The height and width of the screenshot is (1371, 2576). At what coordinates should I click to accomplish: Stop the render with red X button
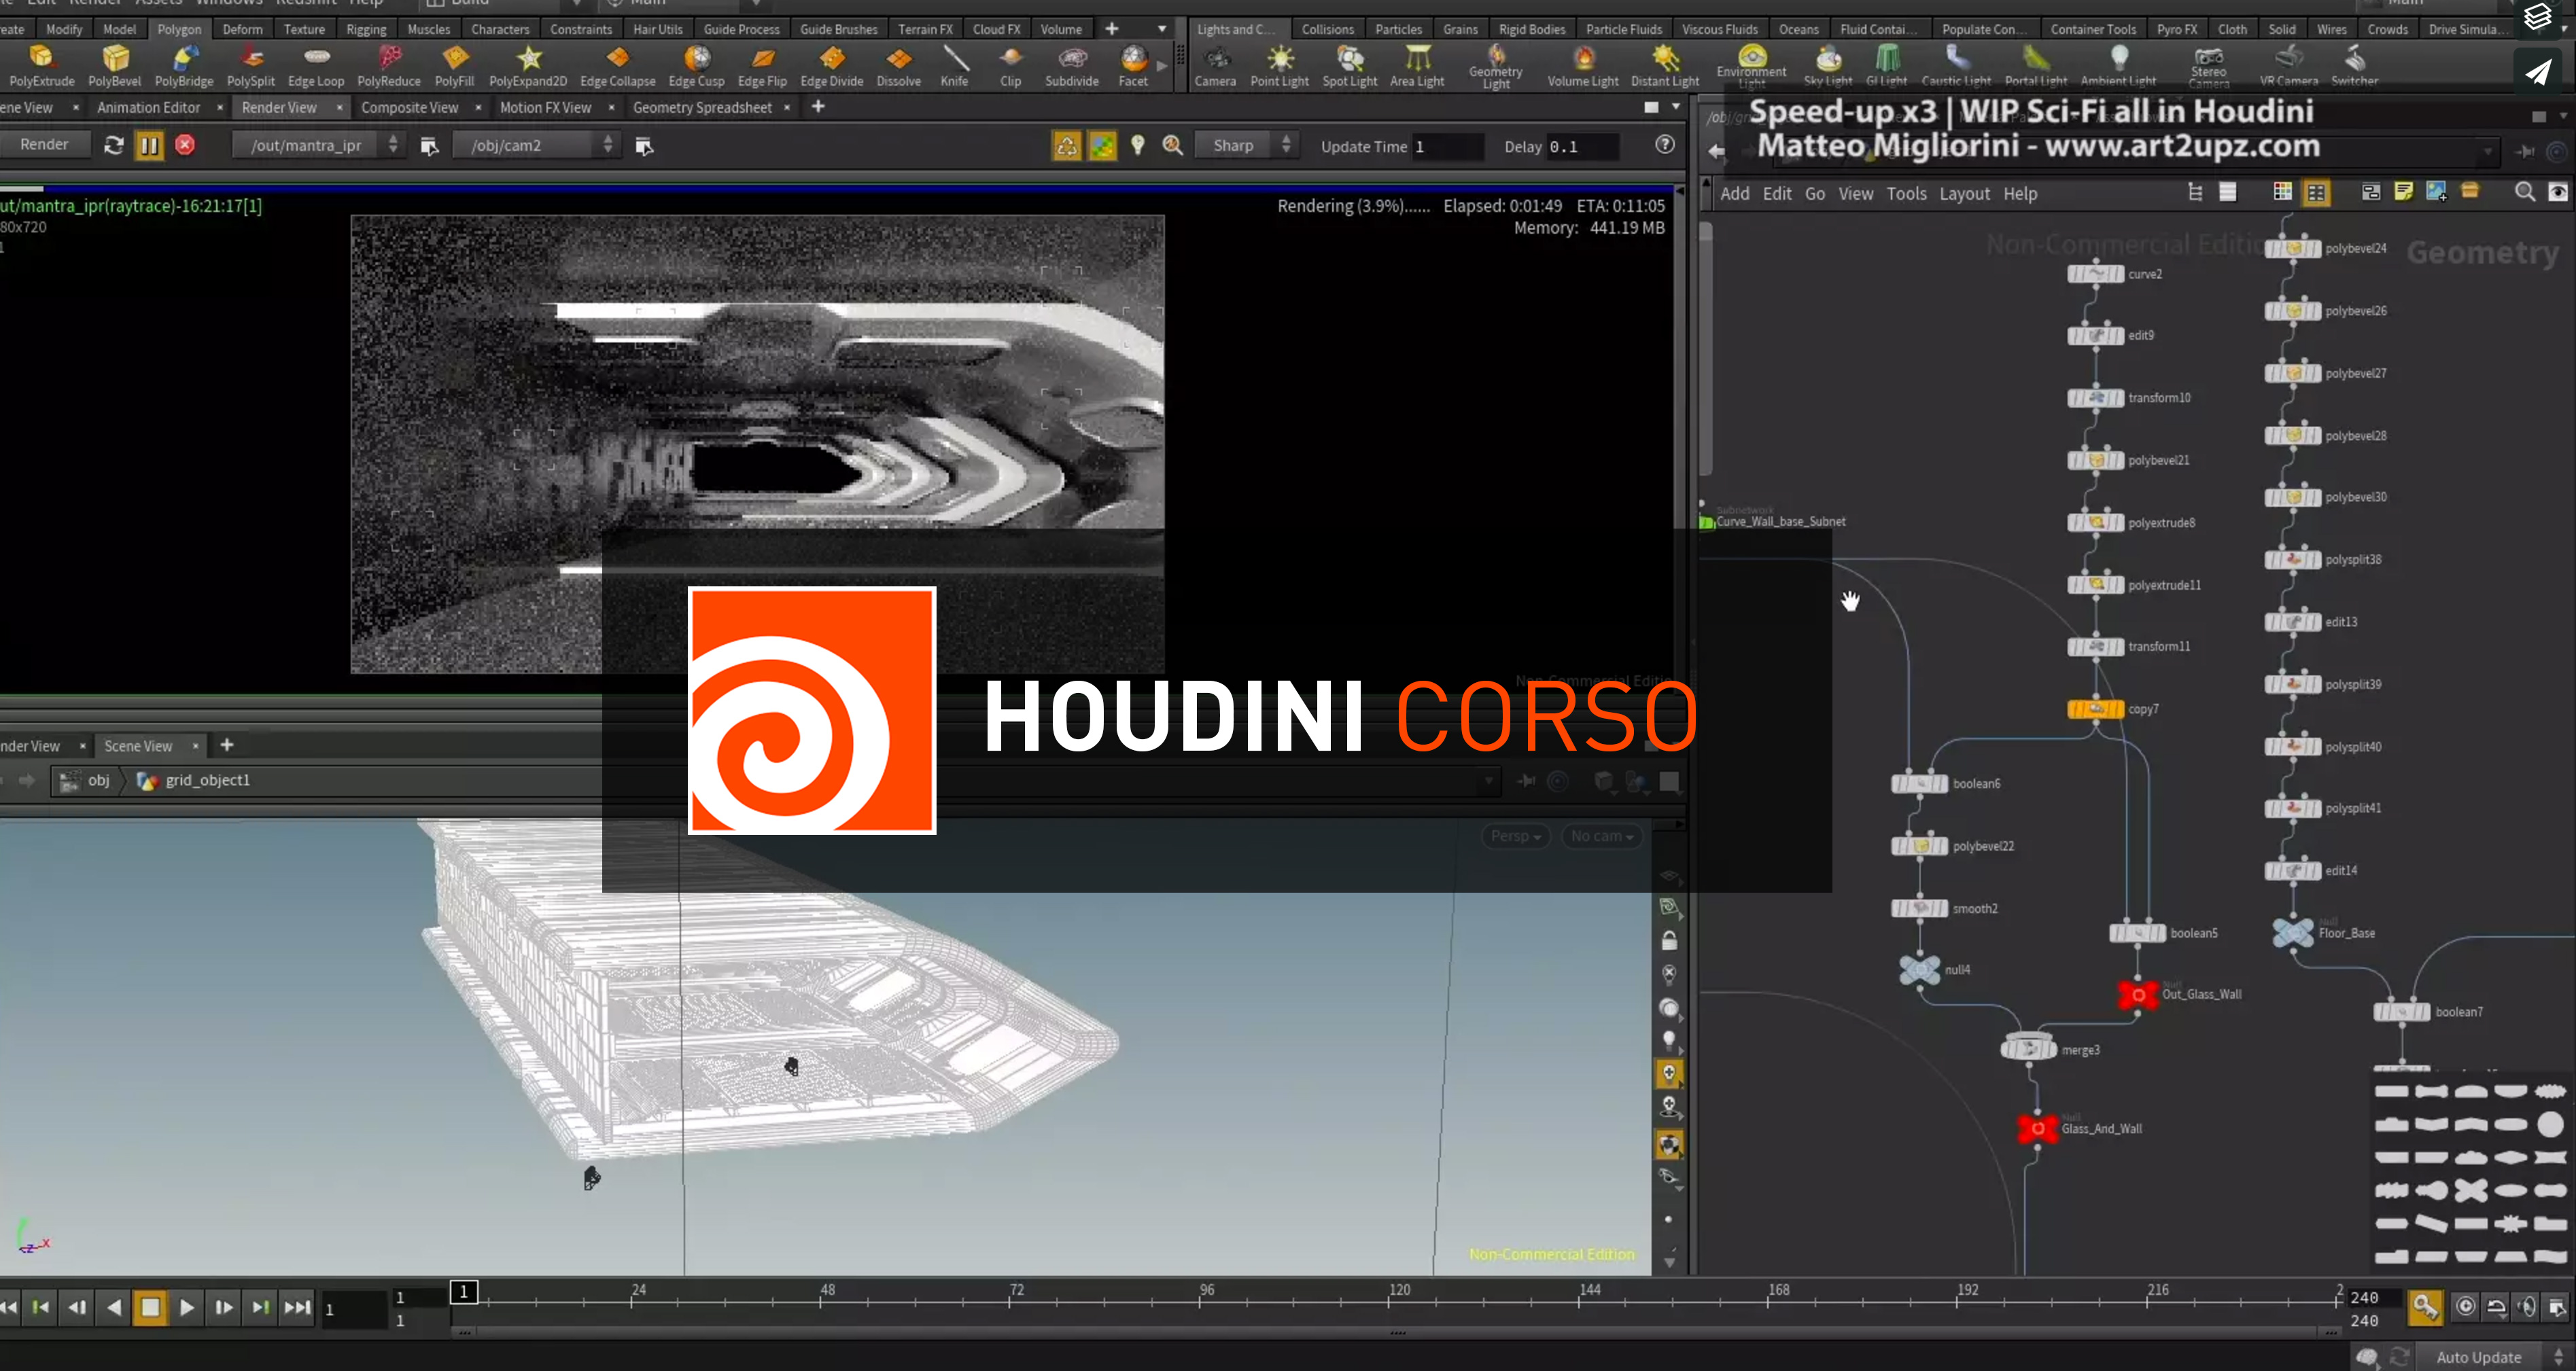pyautogui.click(x=185, y=145)
